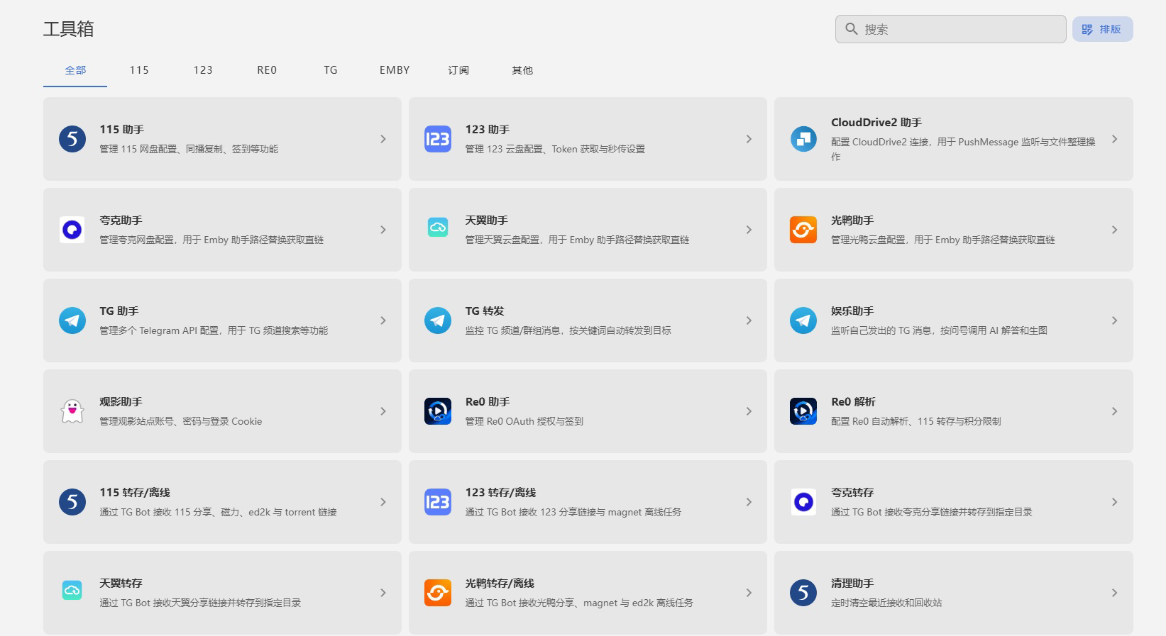Open the 清理助手 chevron arrow
The image size is (1166, 636).
pos(1115,593)
